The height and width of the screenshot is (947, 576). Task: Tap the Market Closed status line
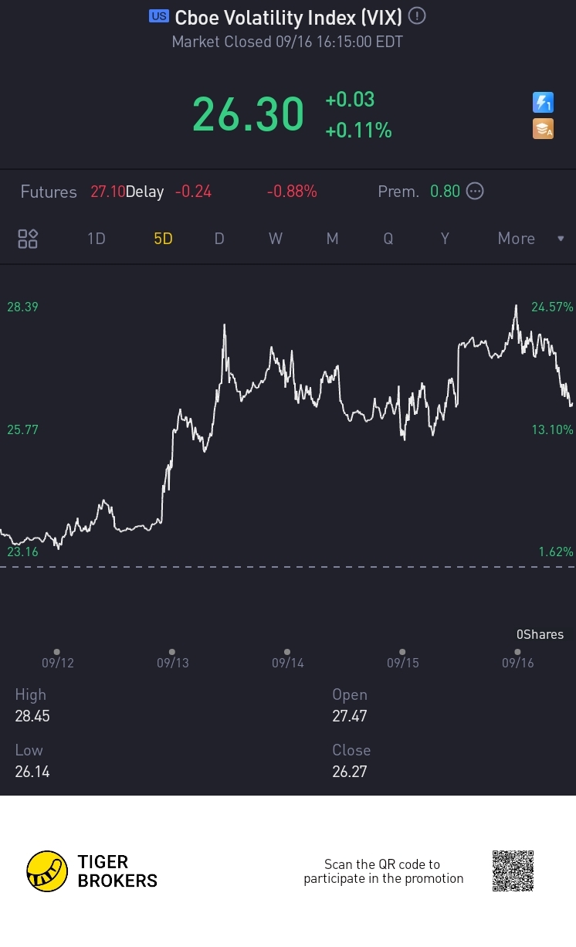pyautogui.click(x=287, y=42)
